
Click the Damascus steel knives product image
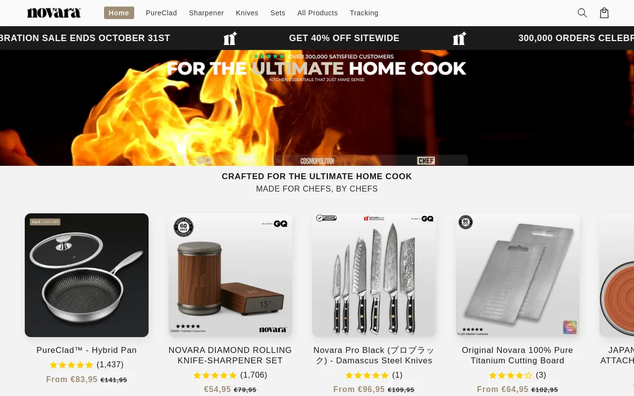[374, 275]
